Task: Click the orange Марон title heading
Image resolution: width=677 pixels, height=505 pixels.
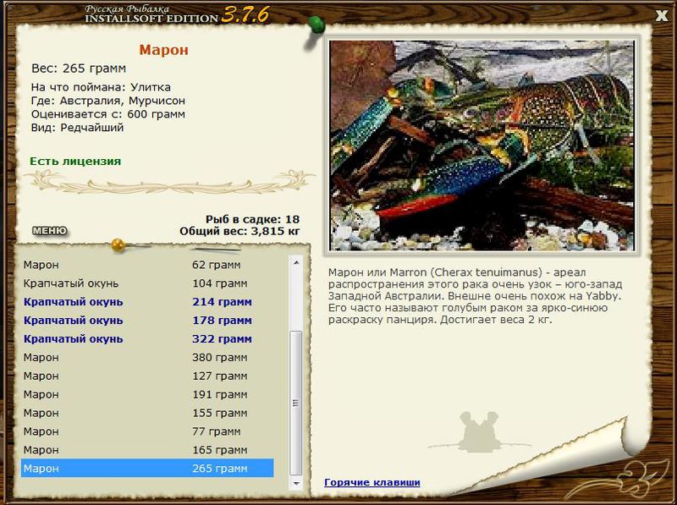Action: tap(163, 50)
